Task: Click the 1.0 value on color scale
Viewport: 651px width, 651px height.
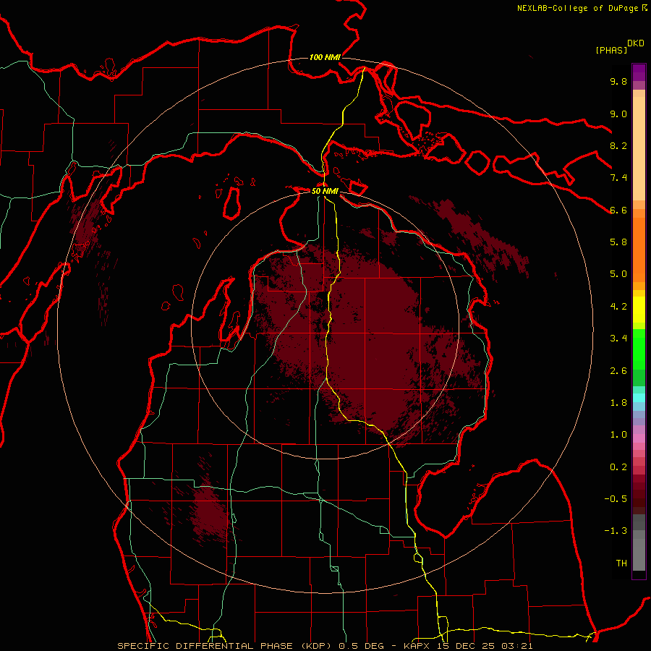Action: (618, 435)
